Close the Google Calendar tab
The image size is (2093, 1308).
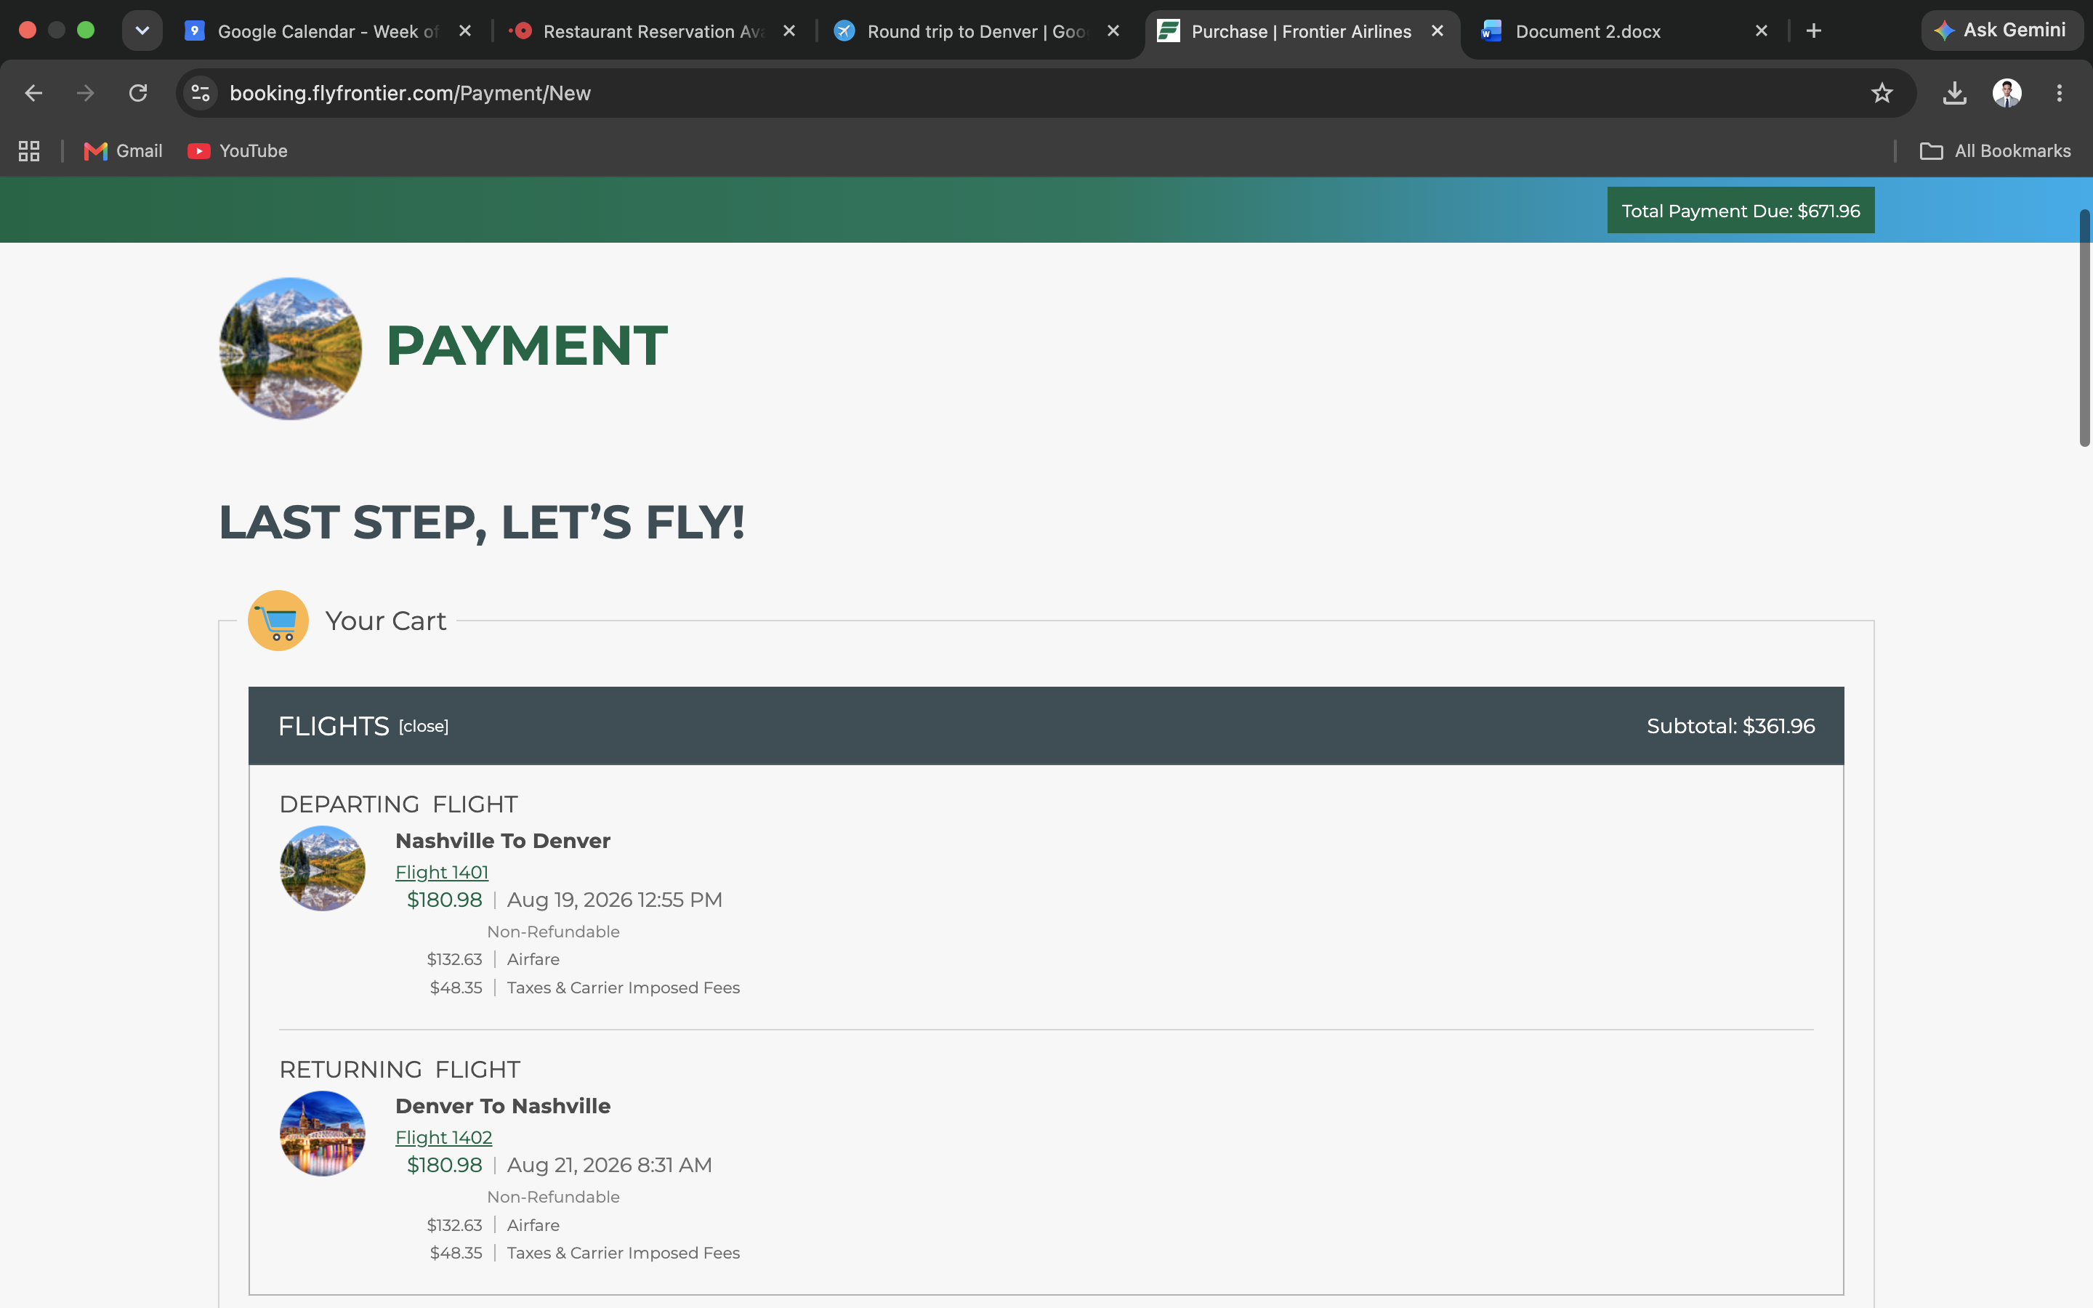pyautogui.click(x=464, y=31)
